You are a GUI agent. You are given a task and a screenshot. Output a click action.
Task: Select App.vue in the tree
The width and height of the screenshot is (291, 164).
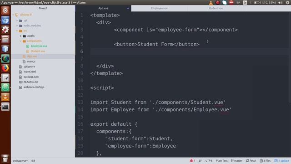click(32, 56)
